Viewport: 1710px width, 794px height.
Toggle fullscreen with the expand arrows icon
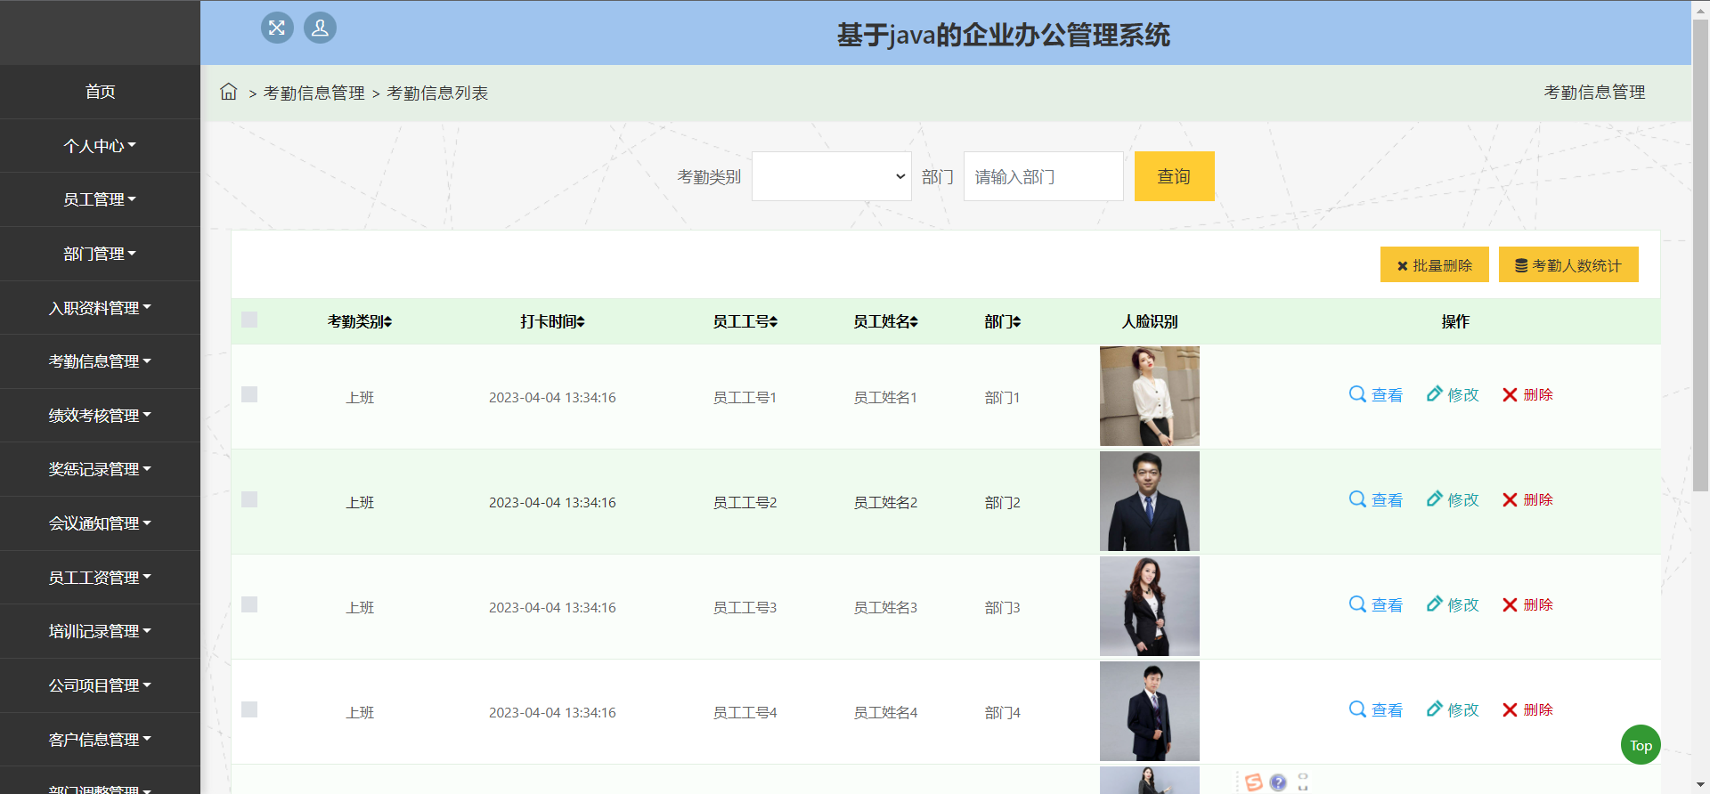(277, 28)
